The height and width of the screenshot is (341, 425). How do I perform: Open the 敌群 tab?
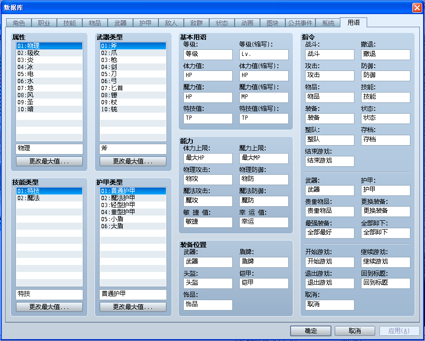pyautogui.click(x=197, y=23)
